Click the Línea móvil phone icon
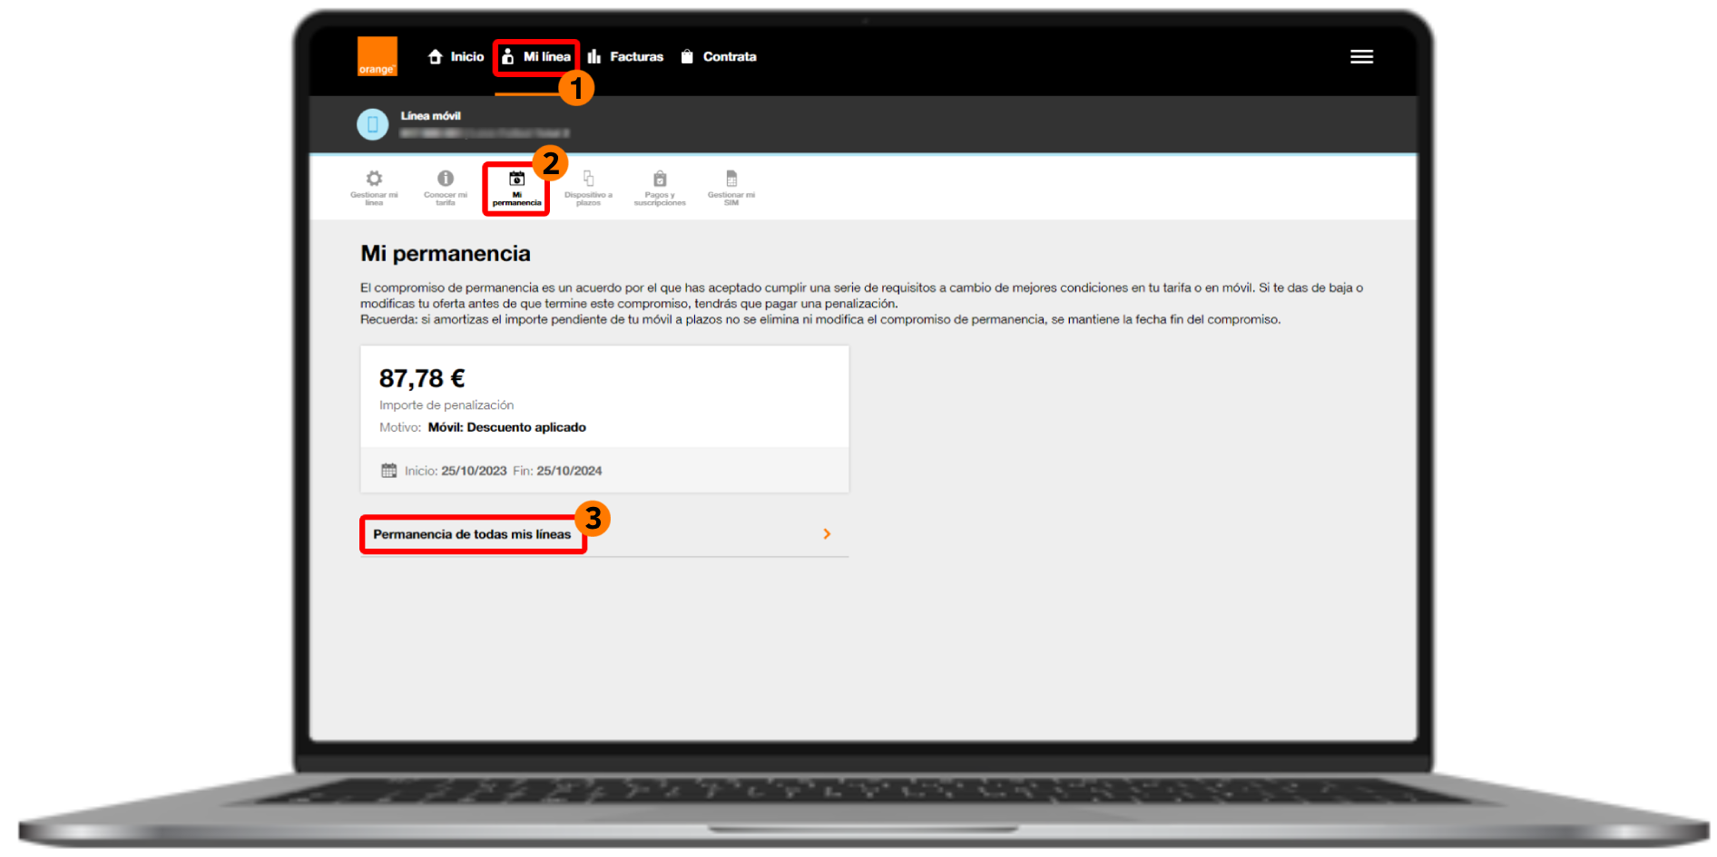The image size is (1717, 857). coord(372,124)
